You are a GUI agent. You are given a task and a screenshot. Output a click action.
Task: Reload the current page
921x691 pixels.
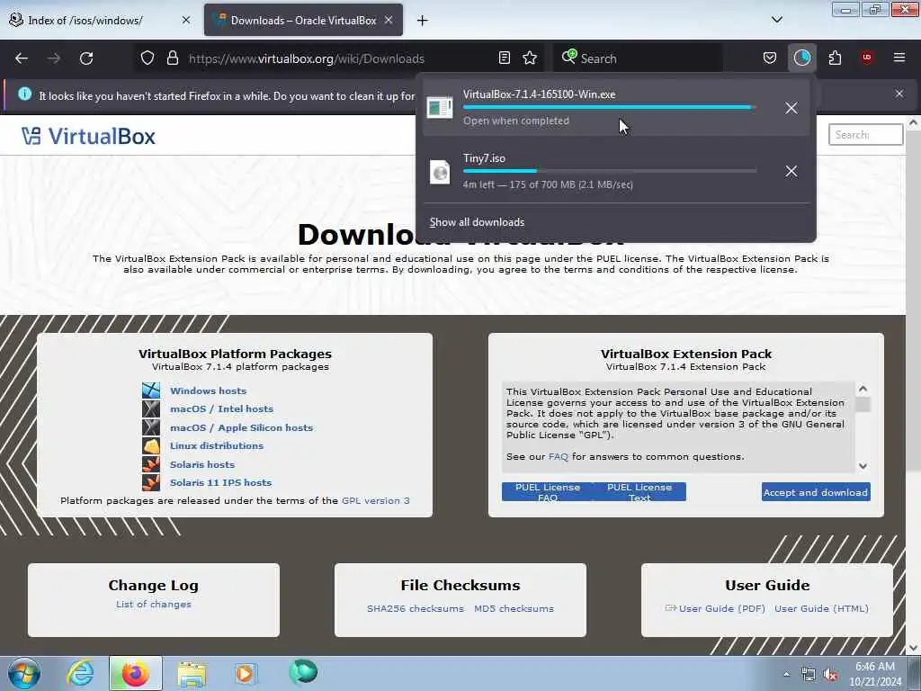[x=86, y=58]
